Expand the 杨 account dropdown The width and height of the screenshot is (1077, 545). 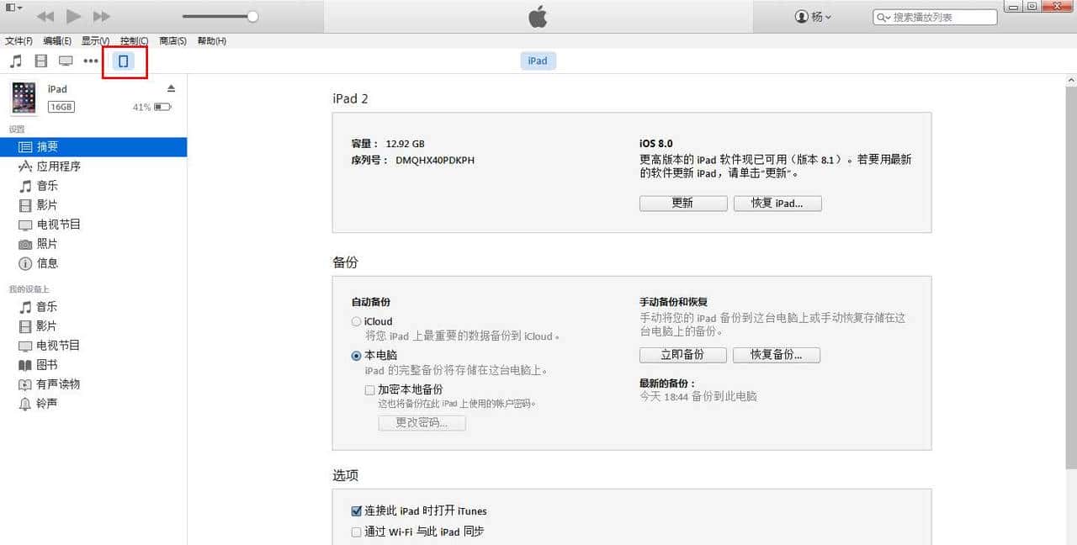click(x=813, y=17)
